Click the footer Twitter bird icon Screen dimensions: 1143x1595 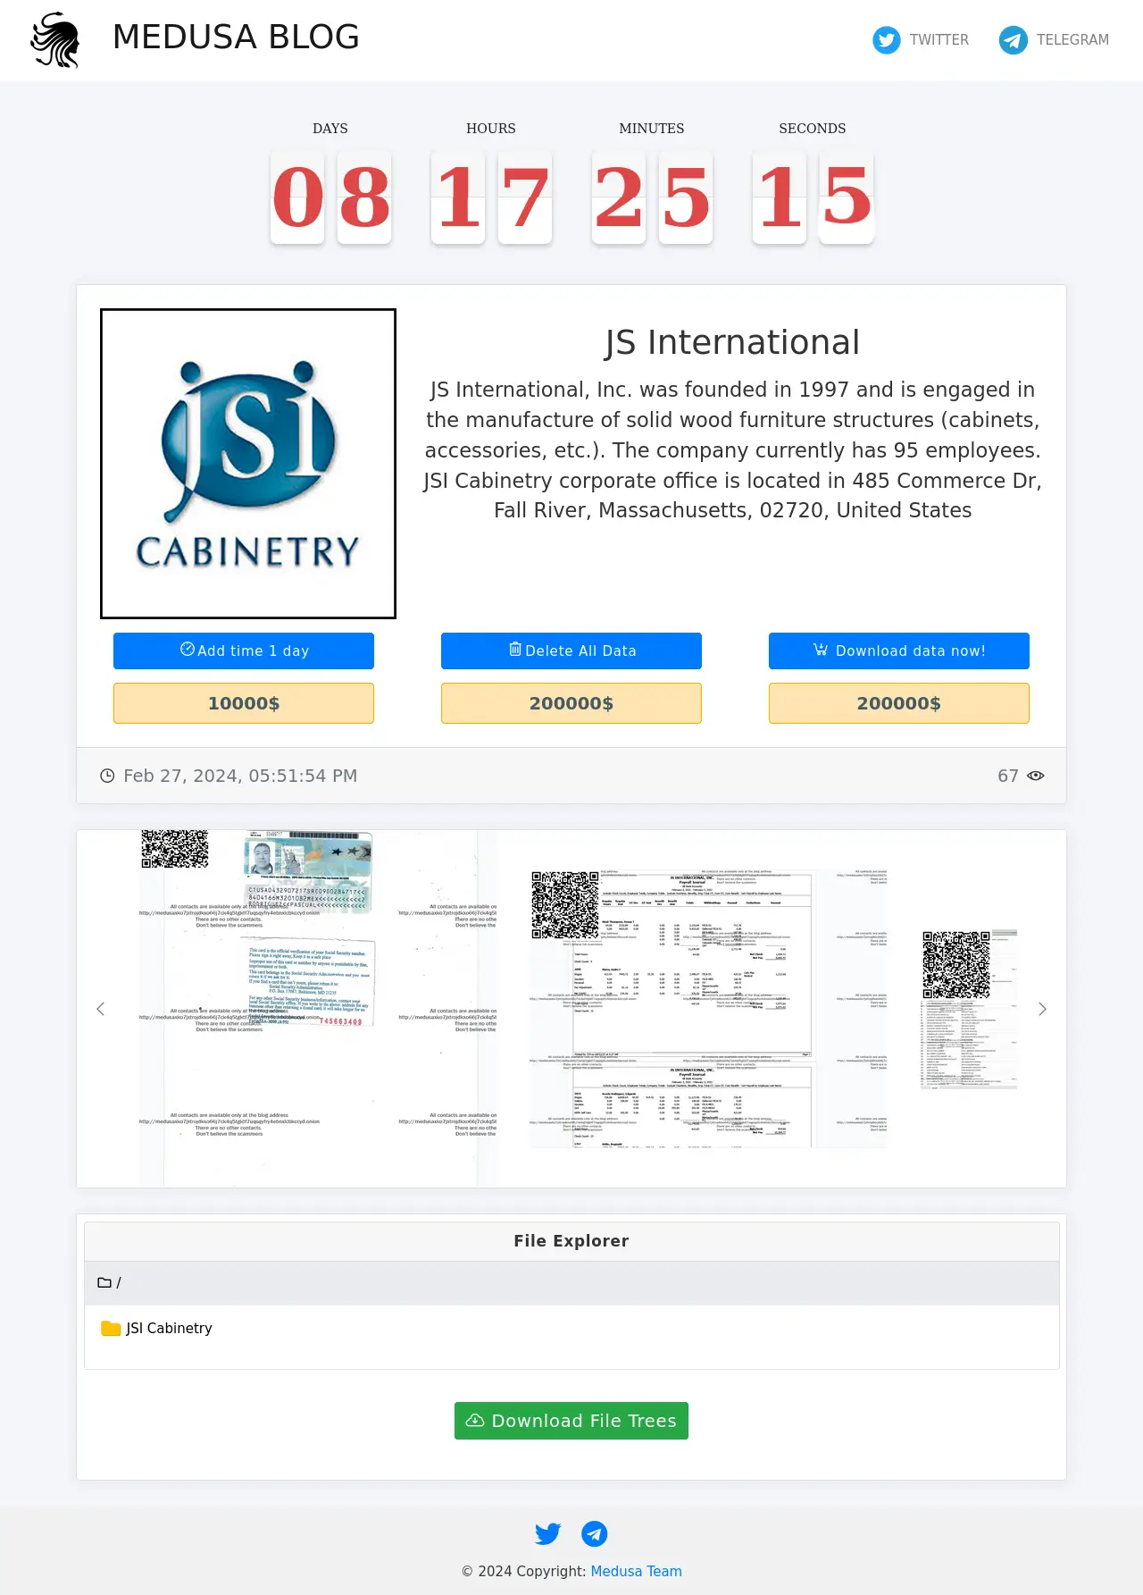pos(547,1533)
